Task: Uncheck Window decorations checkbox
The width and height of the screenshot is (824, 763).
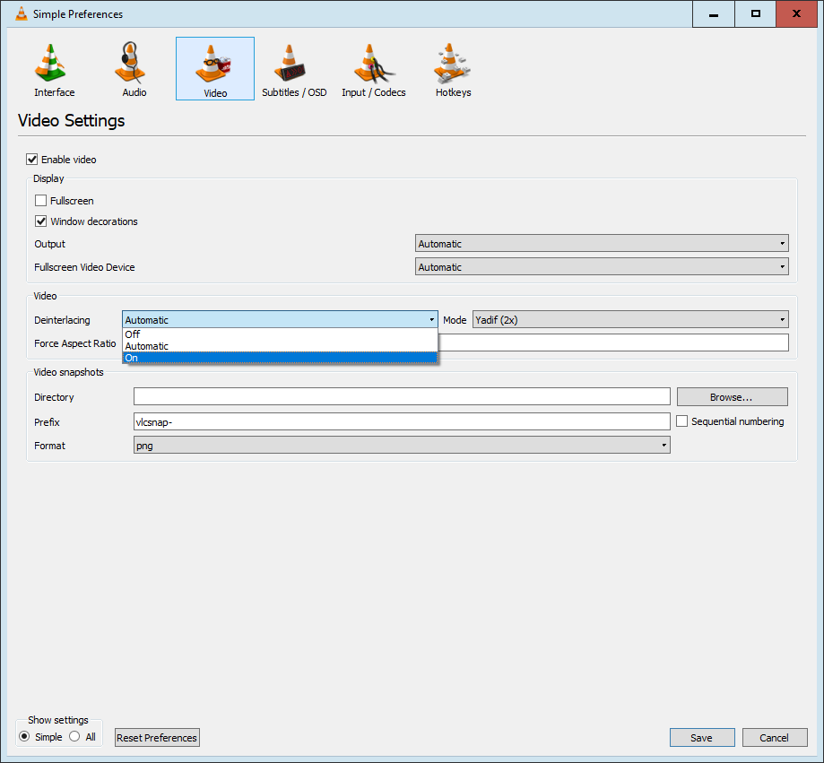Action: click(x=40, y=221)
